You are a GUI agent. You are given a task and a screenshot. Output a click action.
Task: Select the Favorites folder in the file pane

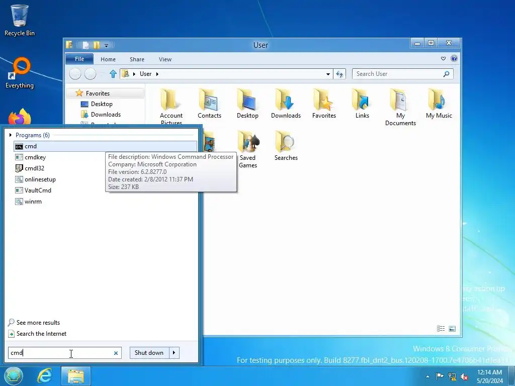click(x=324, y=104)
